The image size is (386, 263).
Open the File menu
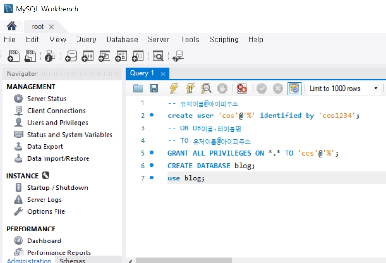coord(10,40)
